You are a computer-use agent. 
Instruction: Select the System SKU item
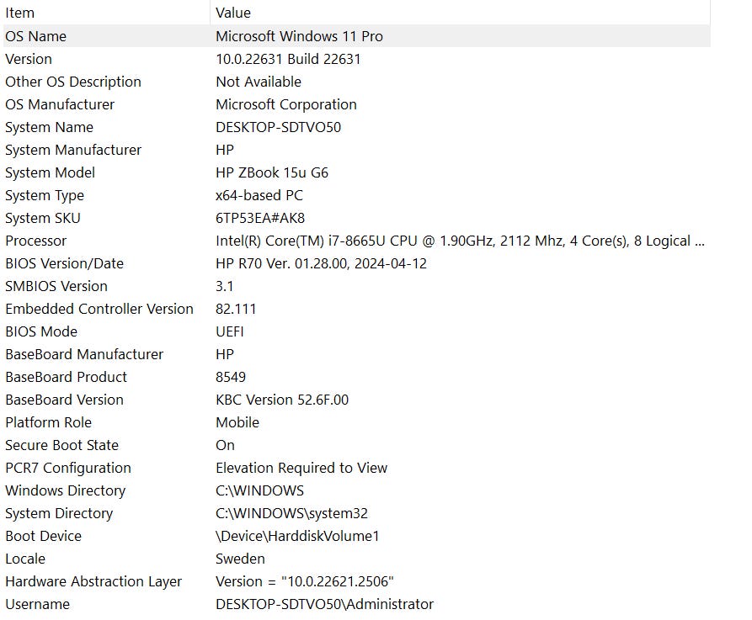pyautogui.click(x=43, y=218)
